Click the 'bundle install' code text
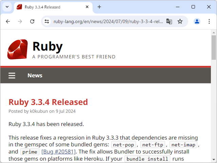The width and height of the screenshot is (217, 163). pyautogui.click(x=147, y=159)
